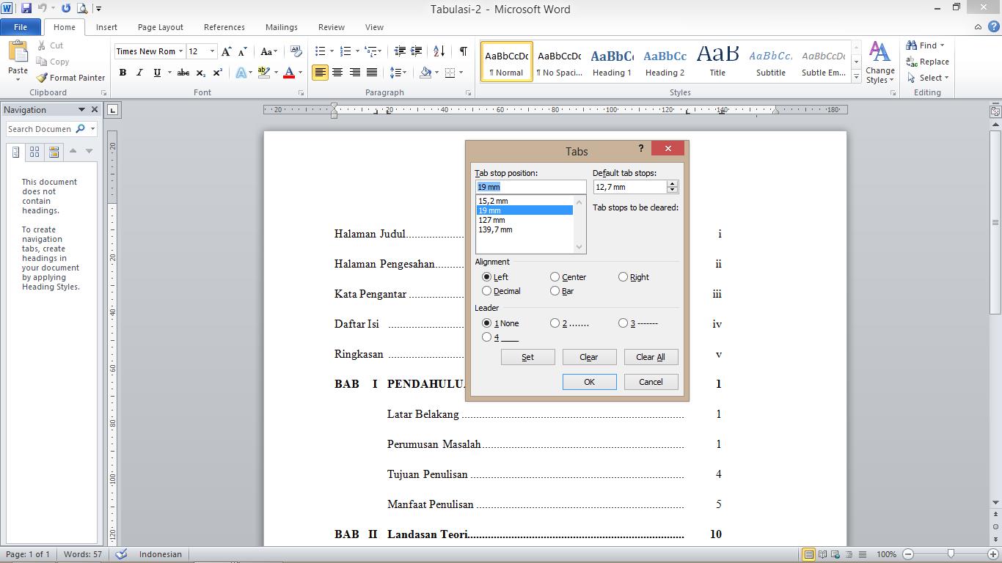
Task: Select Center alignment radio button
Action: (x=555, y=277)
